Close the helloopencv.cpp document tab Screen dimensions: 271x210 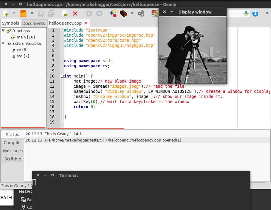point(86,23)
